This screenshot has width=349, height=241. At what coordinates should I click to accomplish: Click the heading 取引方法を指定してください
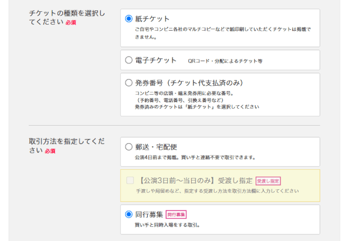pos(67,146)
